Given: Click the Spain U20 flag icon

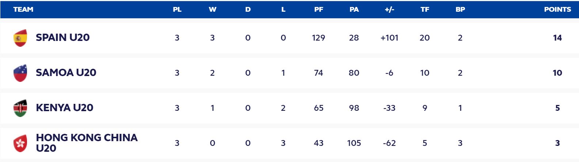Looking at the screenshot, I should click(x=20, y=38).
